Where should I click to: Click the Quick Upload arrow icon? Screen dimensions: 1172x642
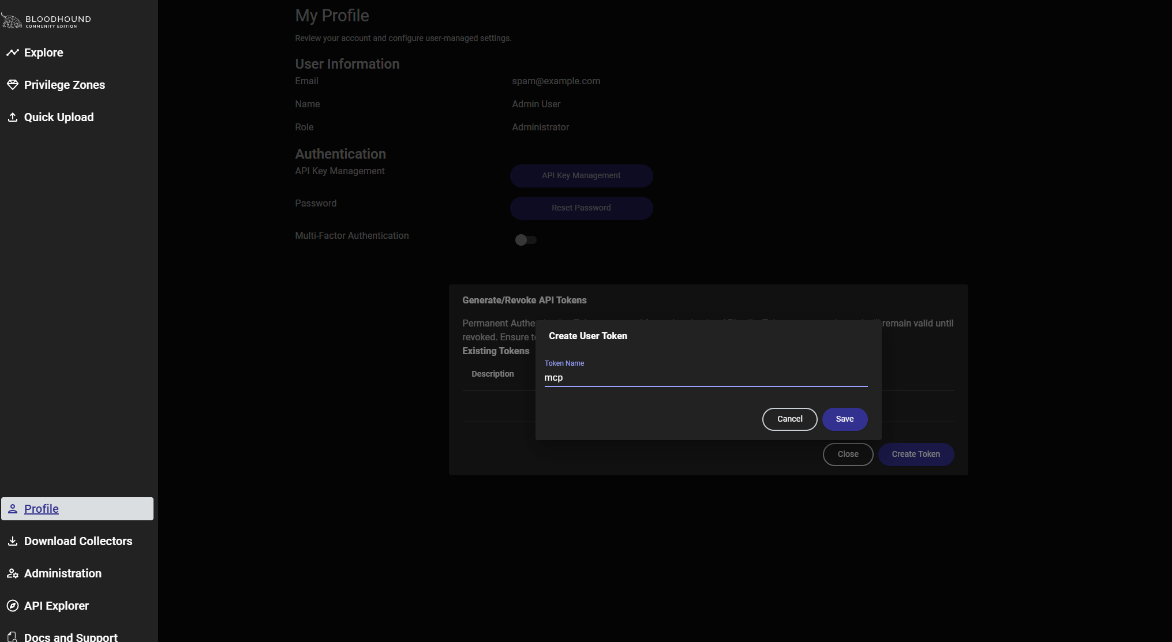[12, 117]
